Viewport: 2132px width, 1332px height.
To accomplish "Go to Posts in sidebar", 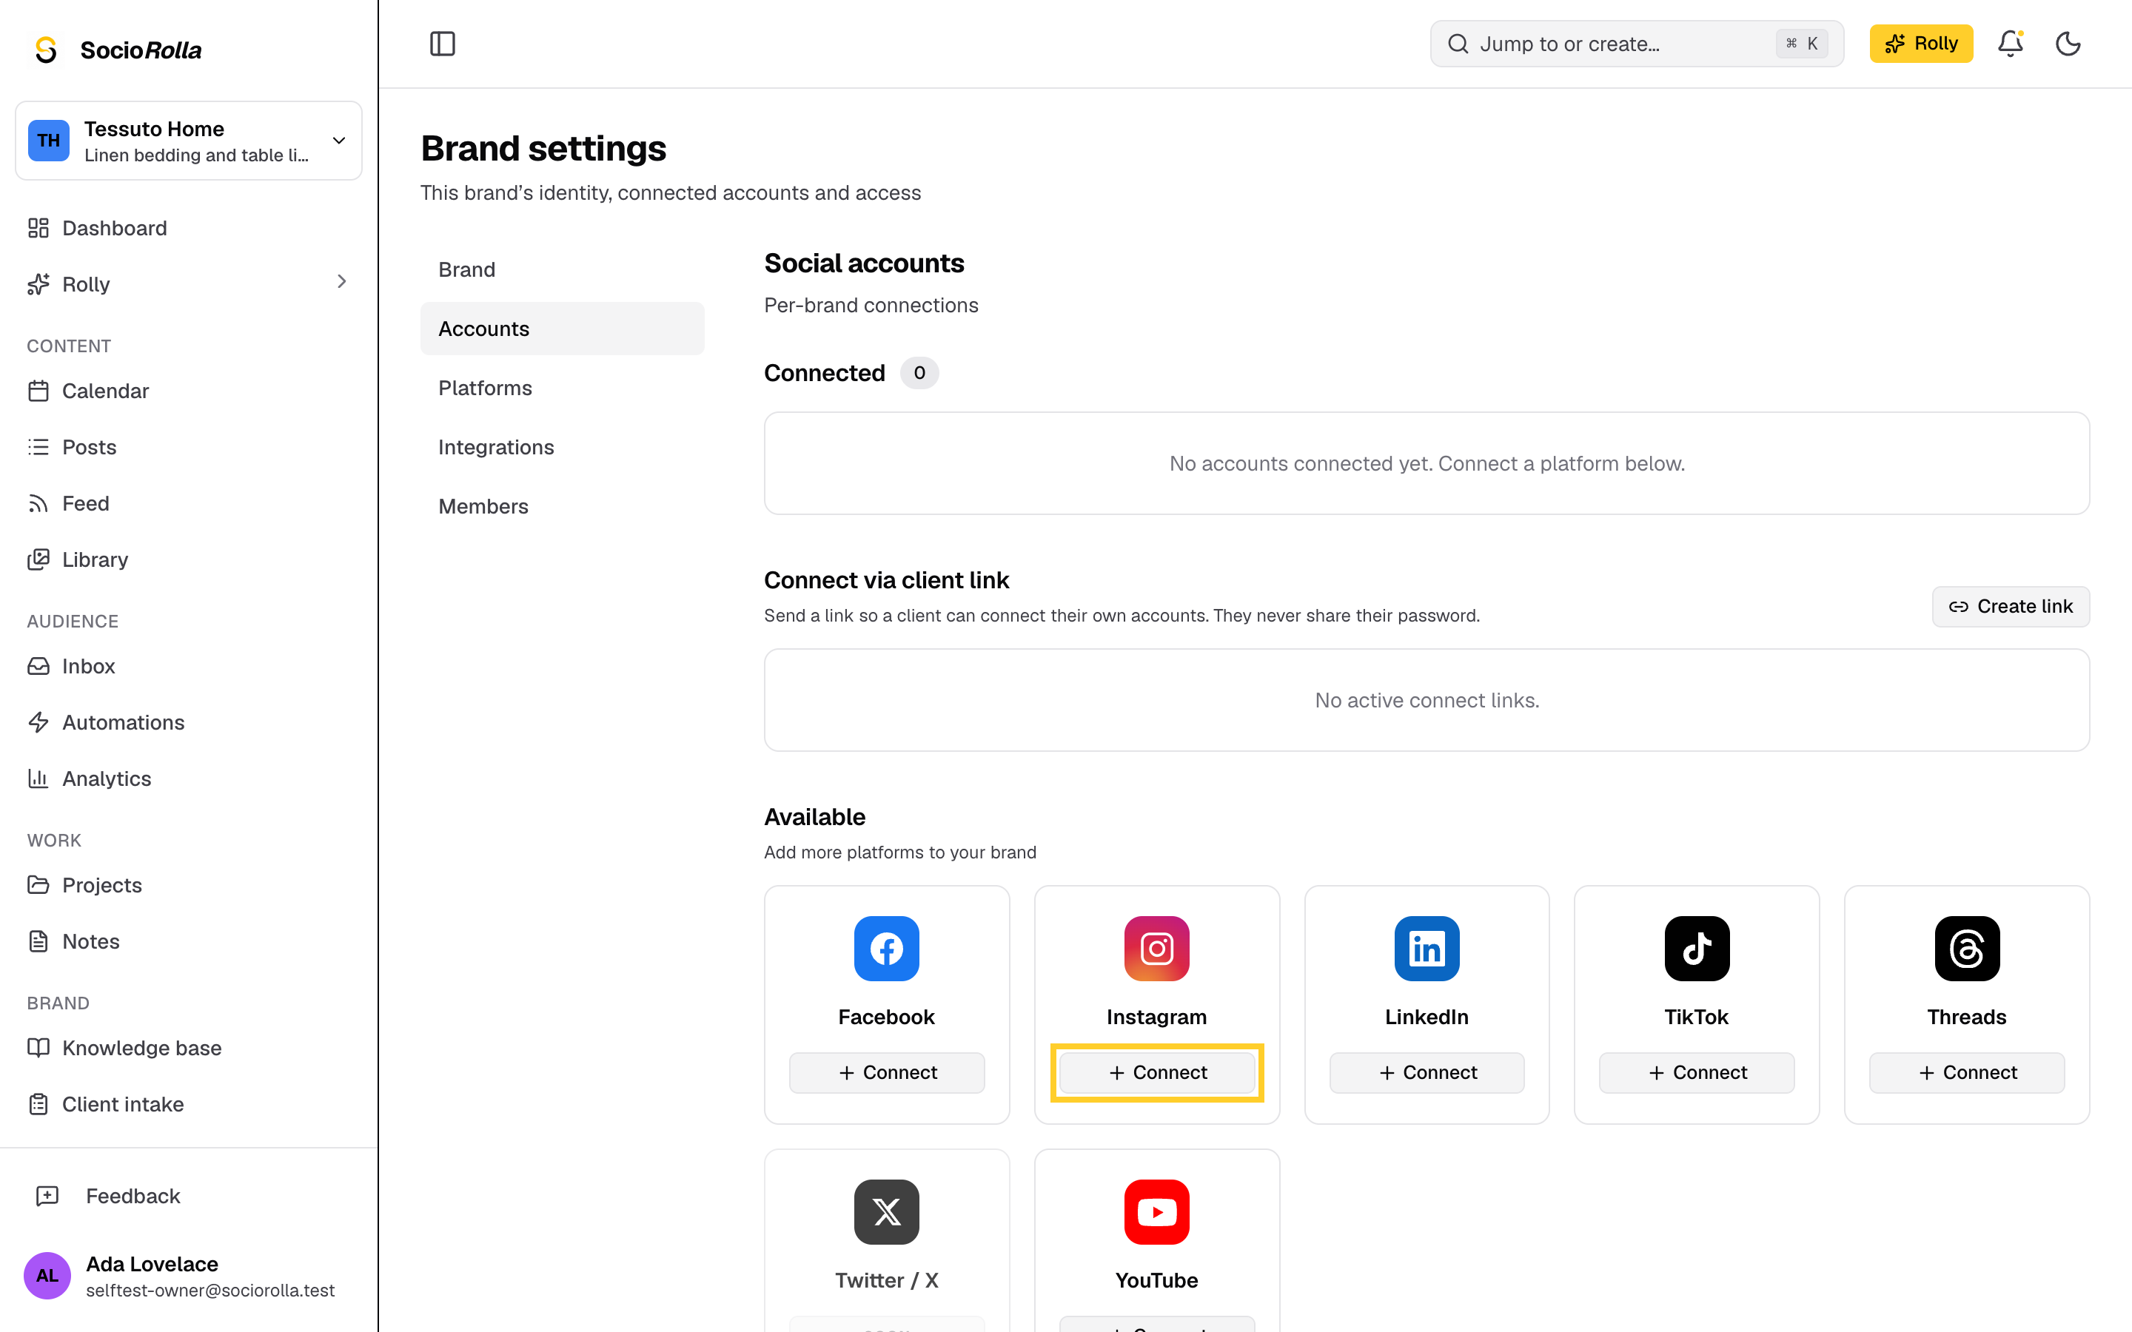I will [x=189, y=448].
